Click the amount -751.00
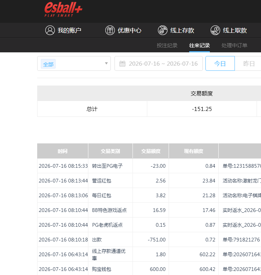Viewport: 261px width, 275px height. pos(156,240)
